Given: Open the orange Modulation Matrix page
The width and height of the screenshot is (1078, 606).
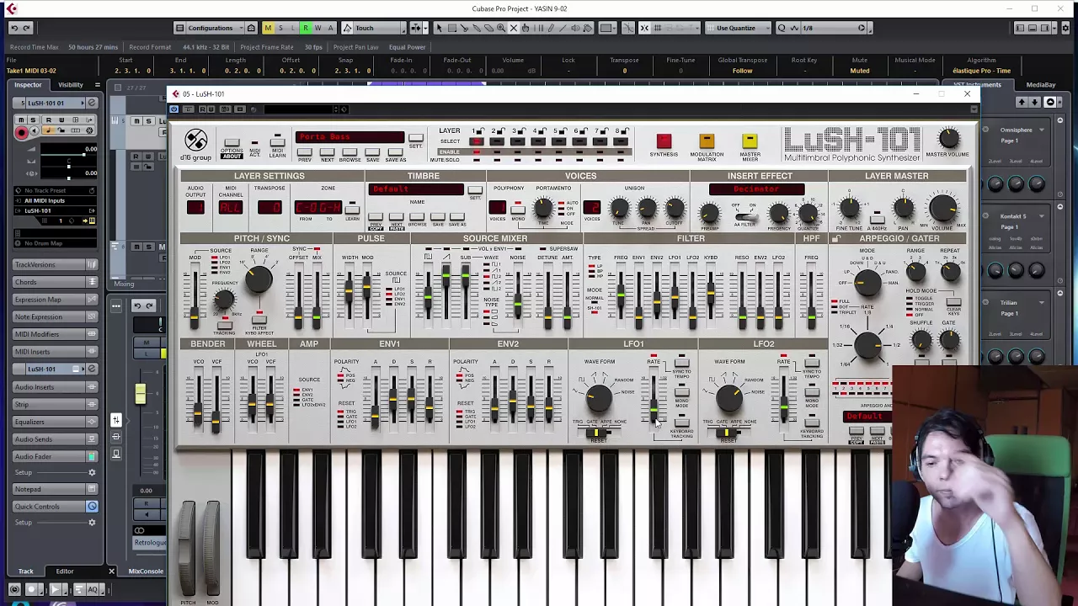Looking at the screenshot, I should click(x=707, y=141).
